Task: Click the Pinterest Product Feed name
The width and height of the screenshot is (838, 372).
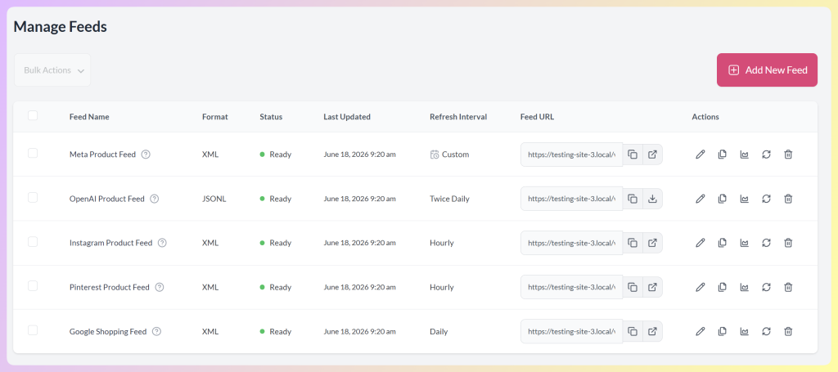Action: click(x=110, y=287)
